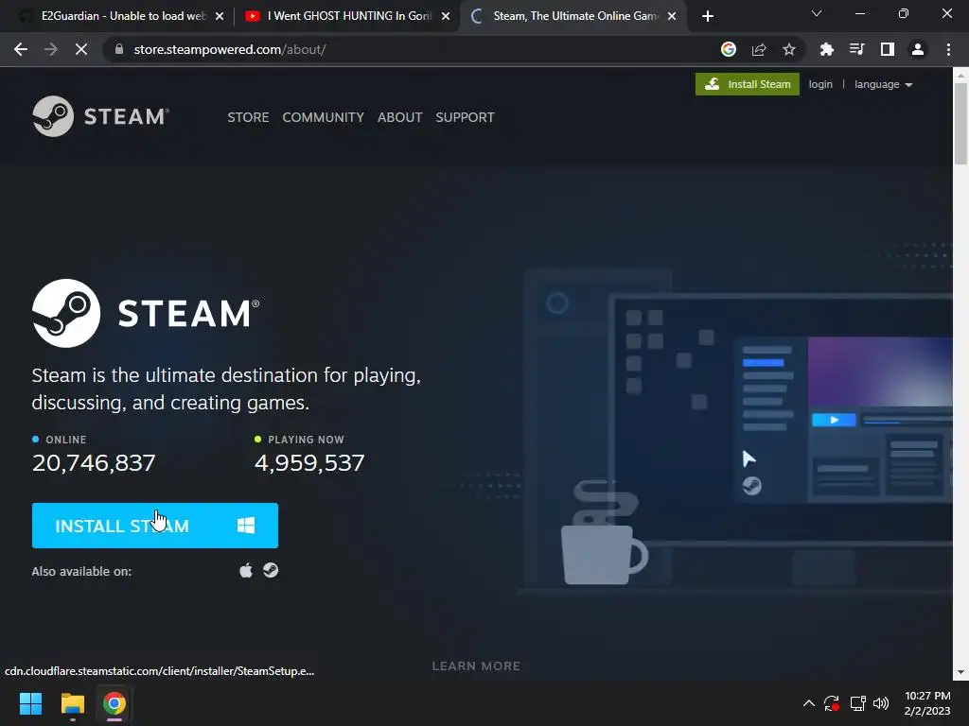Click the blue INSTALL STEAM button

coord(154,526)
